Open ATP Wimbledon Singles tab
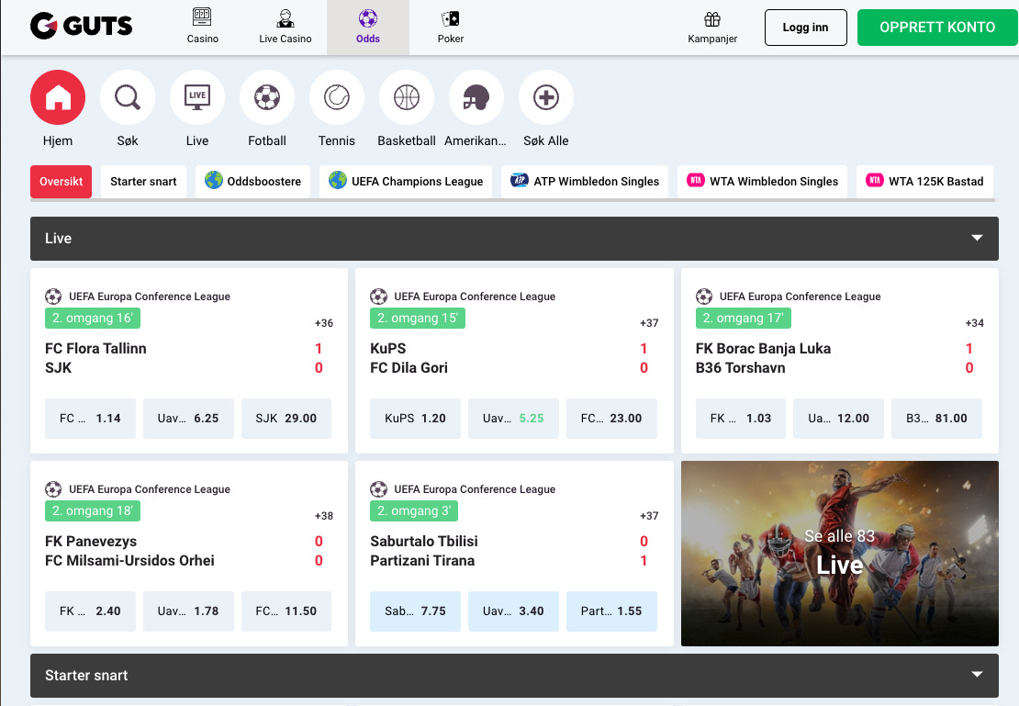 pos(585,182)
